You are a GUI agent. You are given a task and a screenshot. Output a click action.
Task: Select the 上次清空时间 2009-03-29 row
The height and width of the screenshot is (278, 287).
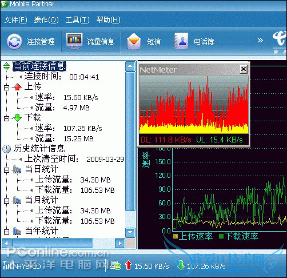74,159
